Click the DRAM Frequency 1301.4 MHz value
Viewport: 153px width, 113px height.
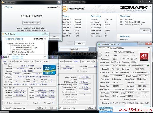click(x=85, y=77)
